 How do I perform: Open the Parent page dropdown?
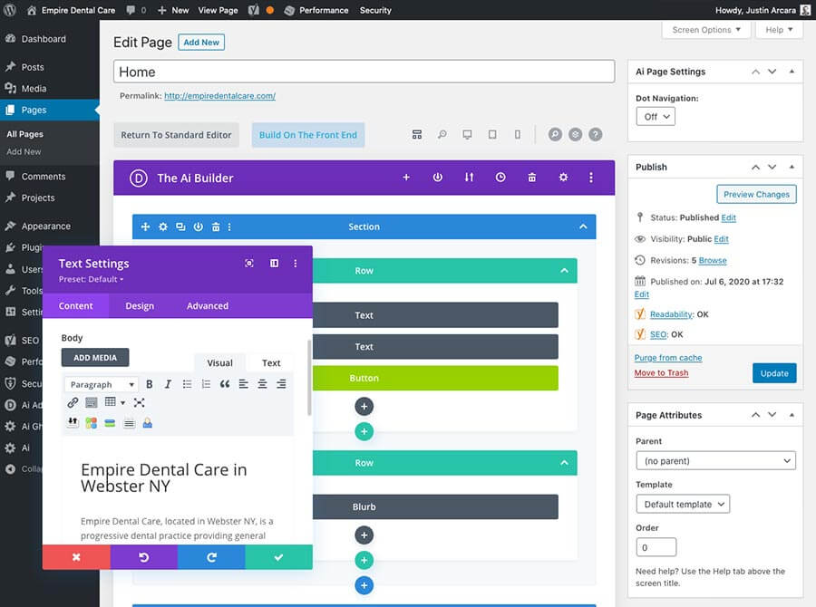(715, 461)
